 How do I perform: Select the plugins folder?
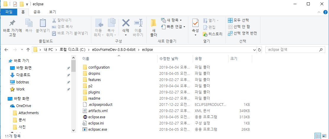pos(91,92)
